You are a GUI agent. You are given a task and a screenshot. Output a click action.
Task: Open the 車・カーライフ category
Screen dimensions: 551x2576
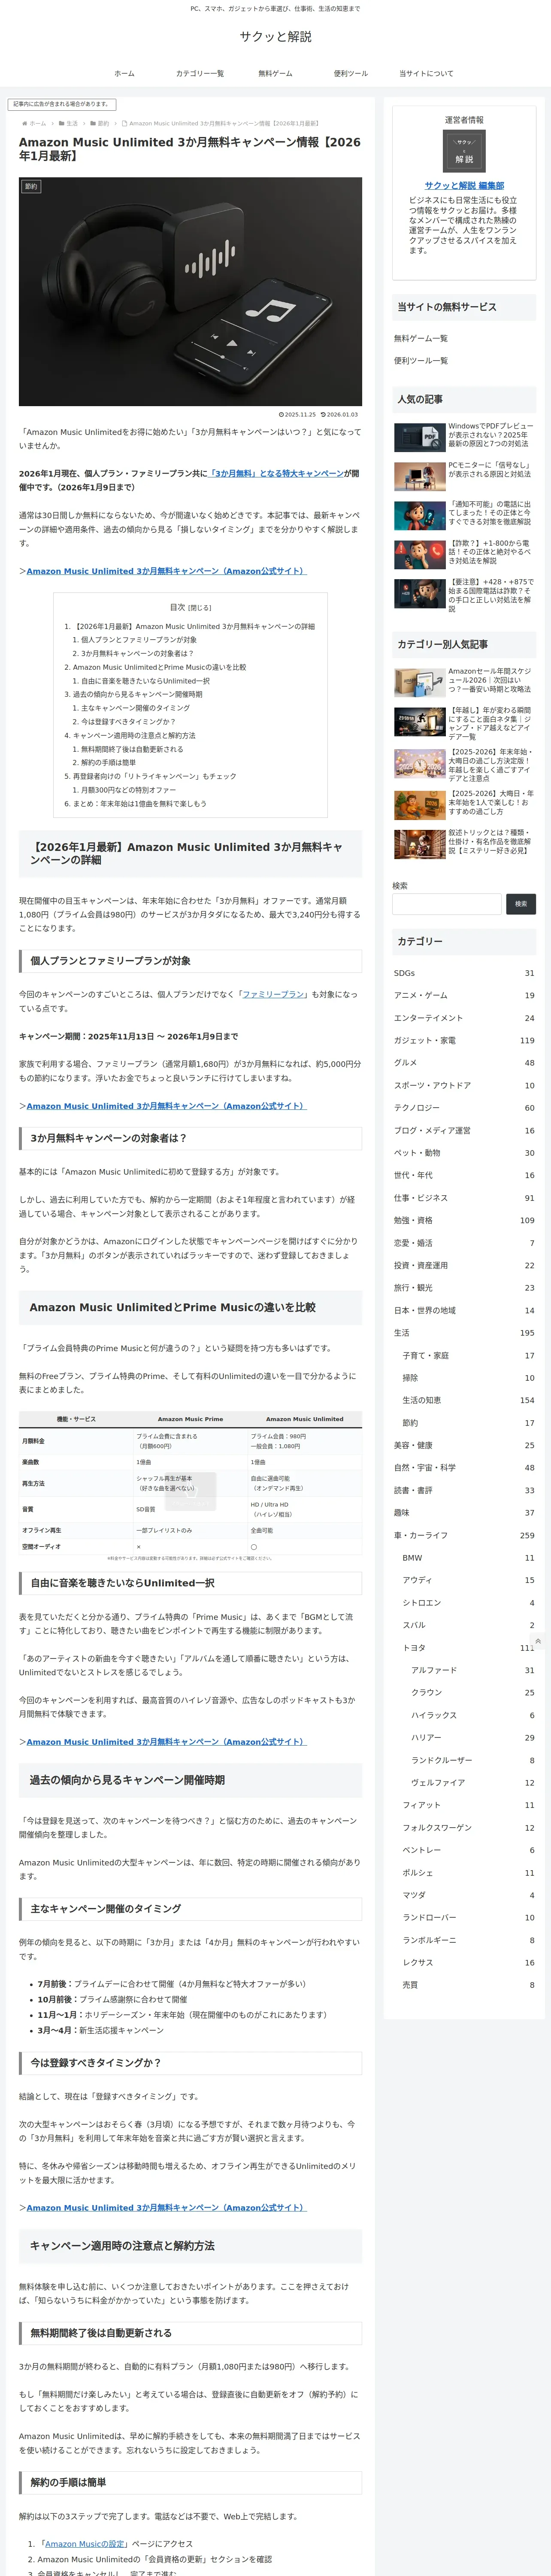click(464, 1535)
